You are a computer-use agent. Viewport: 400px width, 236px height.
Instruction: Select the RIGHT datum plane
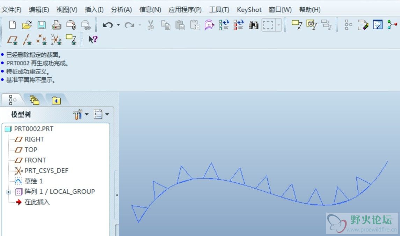[x=34, y=139]
